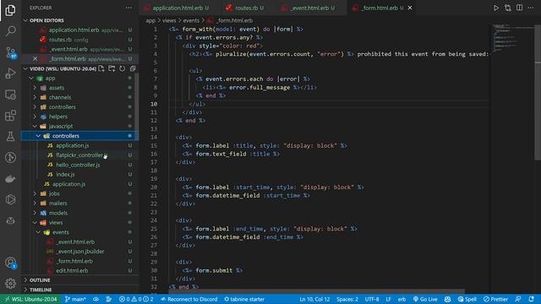This screenshot has height=304, width=541.
Task: Collapse all folders in explorer
Action: click(133, 68)
